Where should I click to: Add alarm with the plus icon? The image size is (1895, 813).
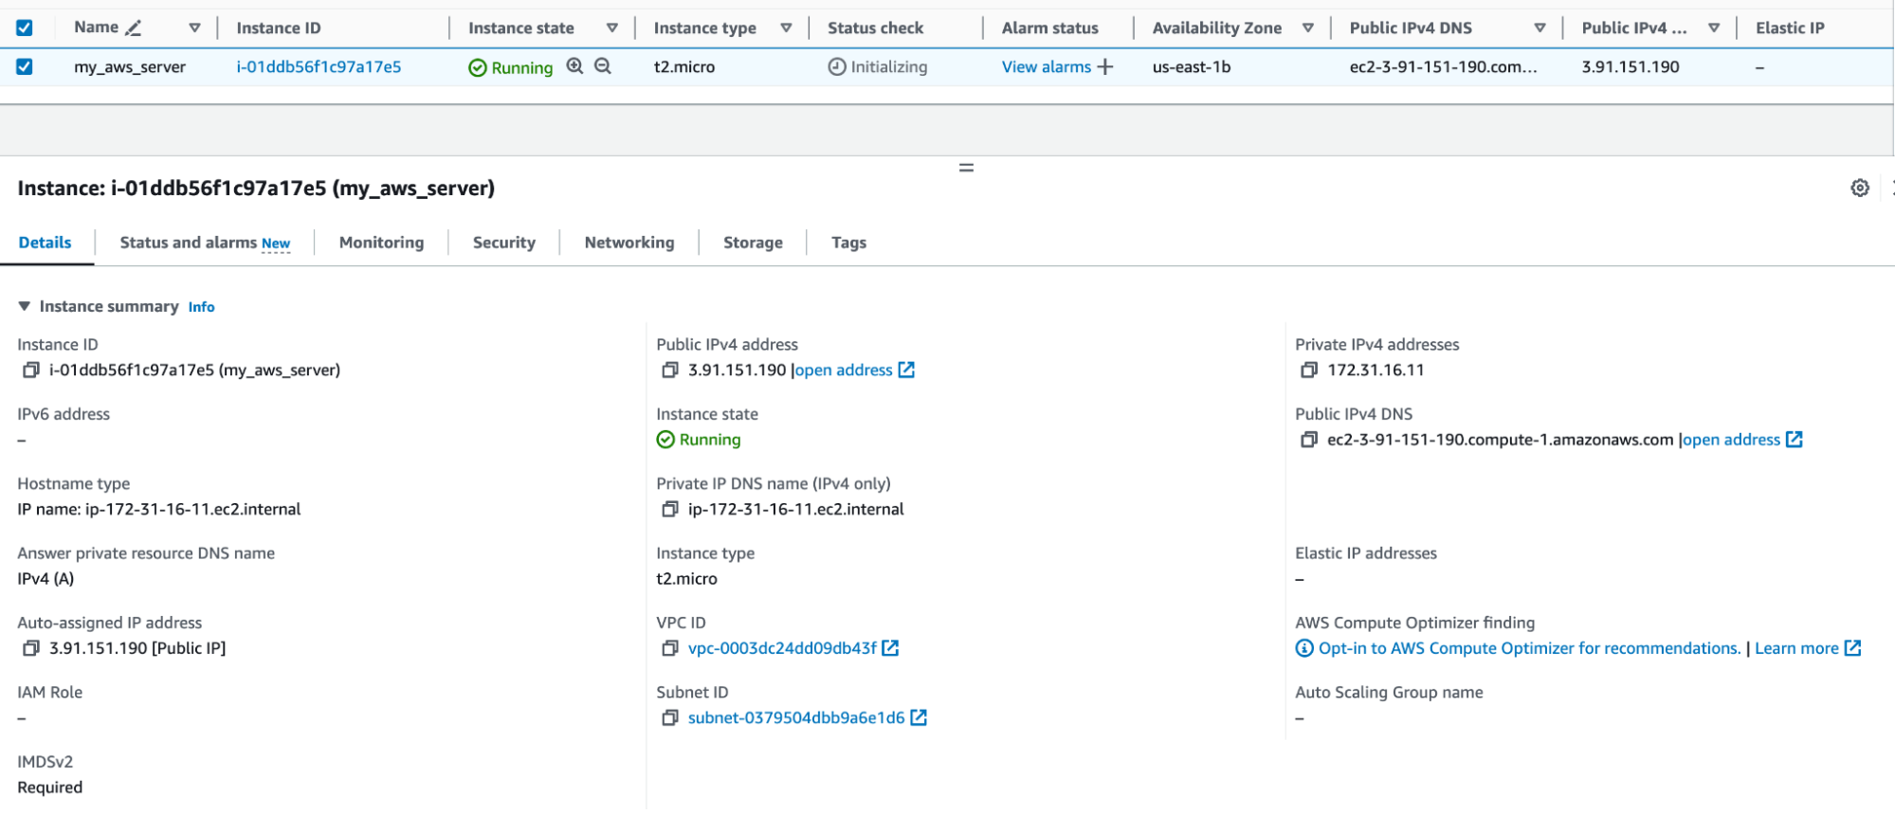[x=1105, y=67]
